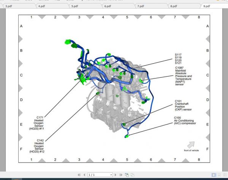Screen dimensions: 228x180
Task: Click grid column number 5 at top
Action: (x=127, y=17)
